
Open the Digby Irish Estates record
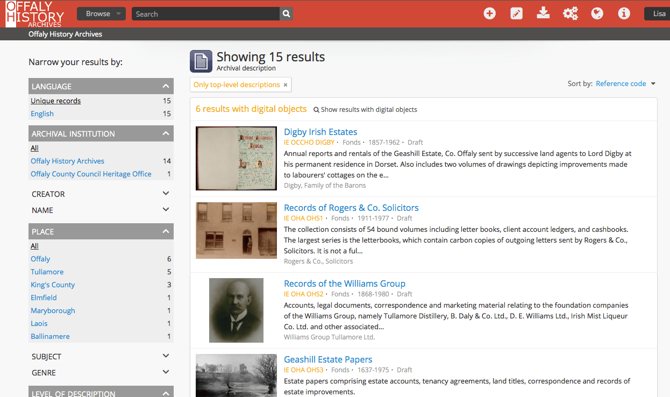click(x=320, y=132)
